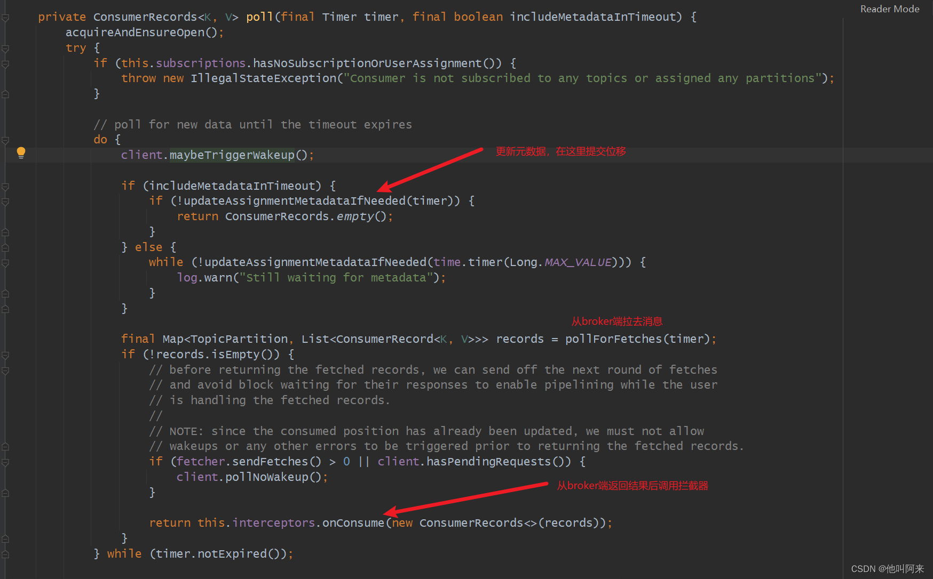Screen dimensions: 933x579
Task: Click onConsume method call
Action: tap(353, 523)
